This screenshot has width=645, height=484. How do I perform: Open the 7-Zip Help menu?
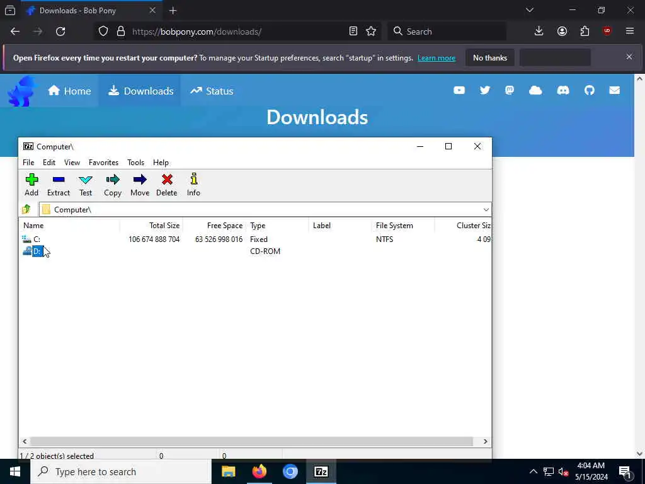pyautogui.click(x=161, y=163)
